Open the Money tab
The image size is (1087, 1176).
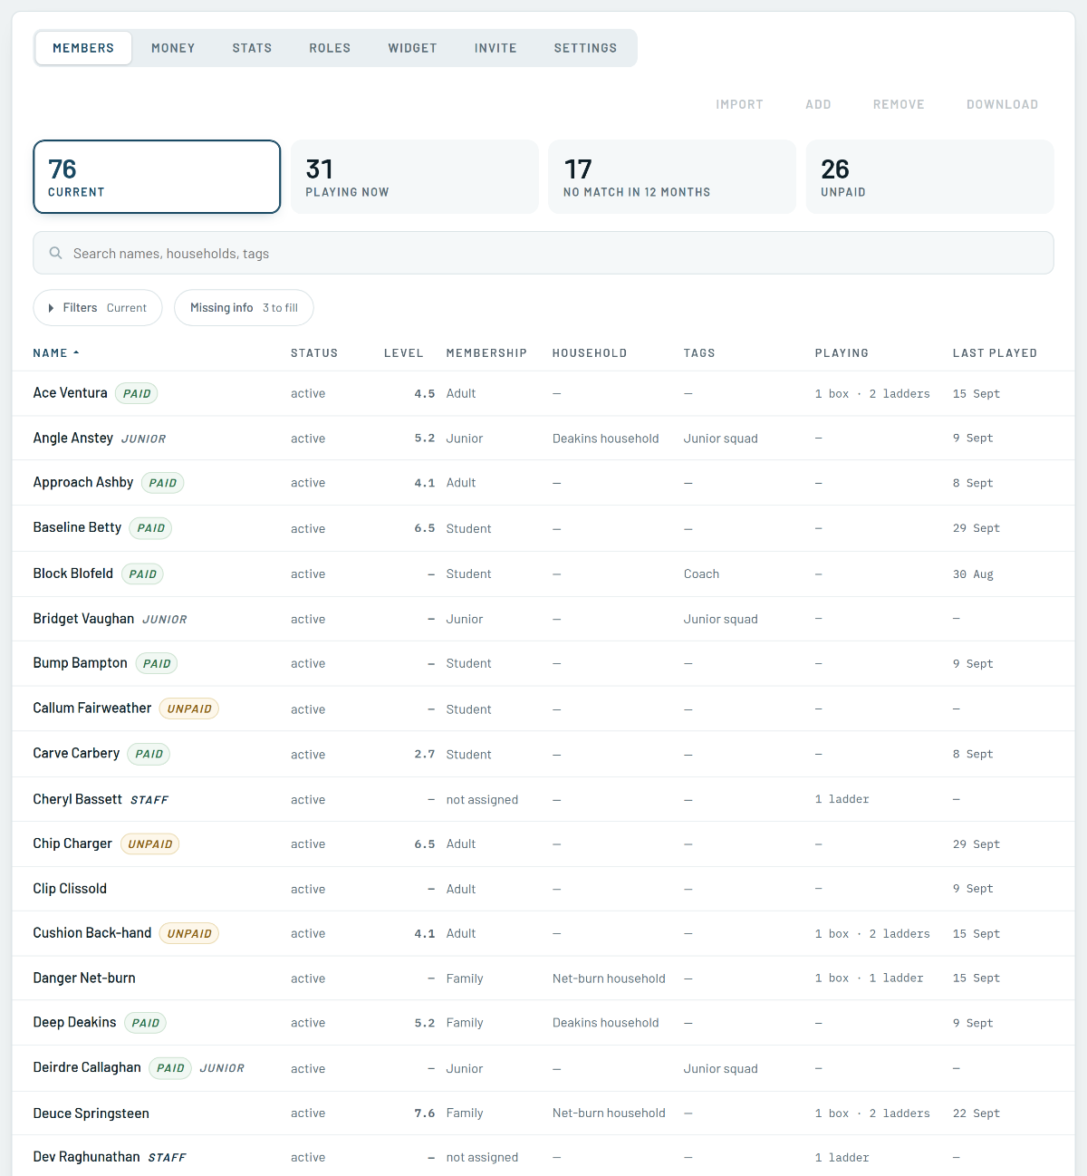point(173,48)
